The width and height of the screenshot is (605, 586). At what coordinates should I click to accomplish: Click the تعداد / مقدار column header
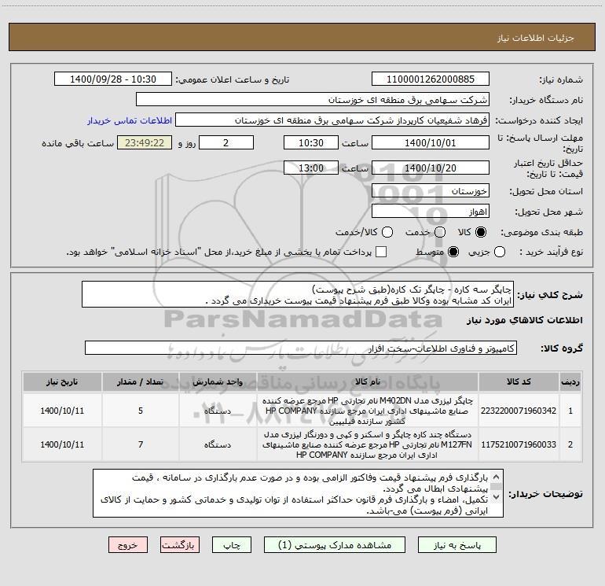tap(141, 382)
